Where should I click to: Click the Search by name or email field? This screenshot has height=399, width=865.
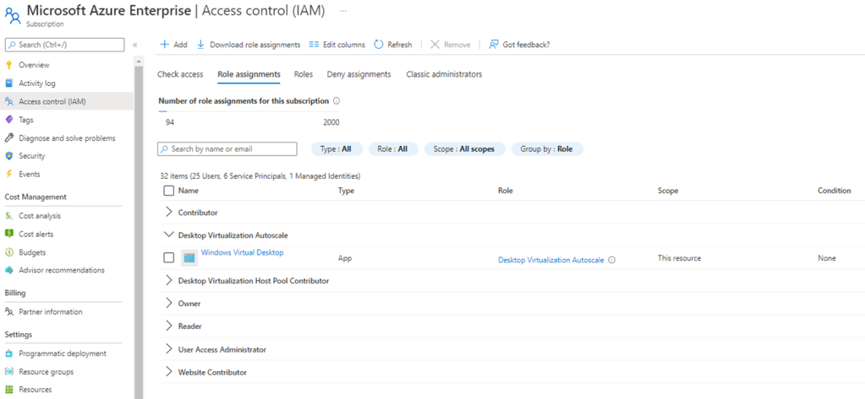[228, 149]
